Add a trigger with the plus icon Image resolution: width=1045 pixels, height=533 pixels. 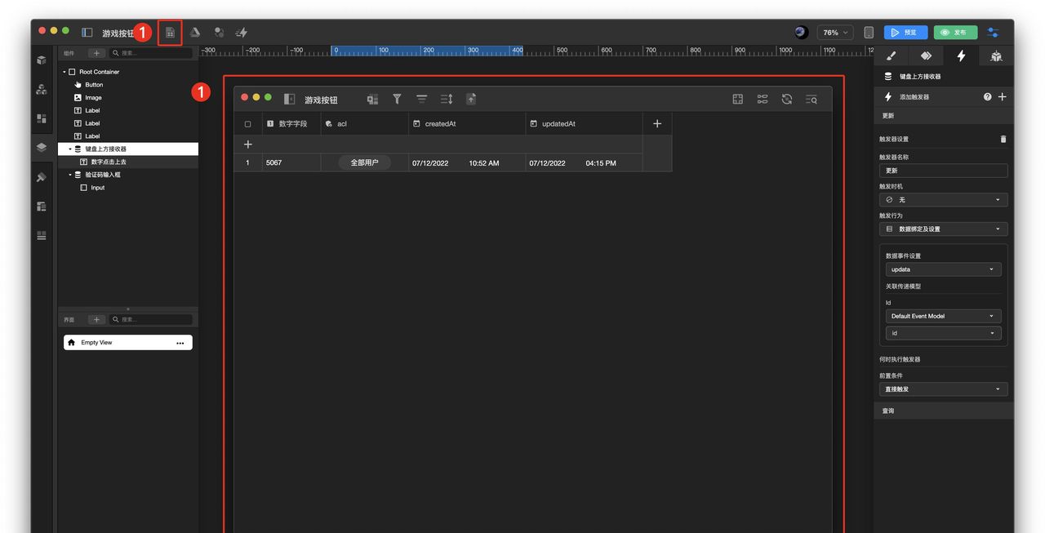click(1003, 96)
